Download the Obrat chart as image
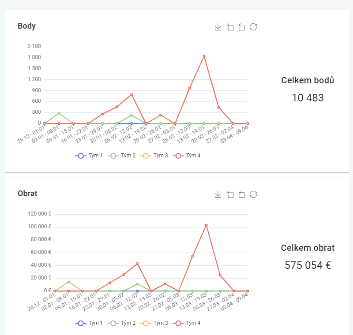The height and width of the screenshot is (335, 353). point(218,195)
